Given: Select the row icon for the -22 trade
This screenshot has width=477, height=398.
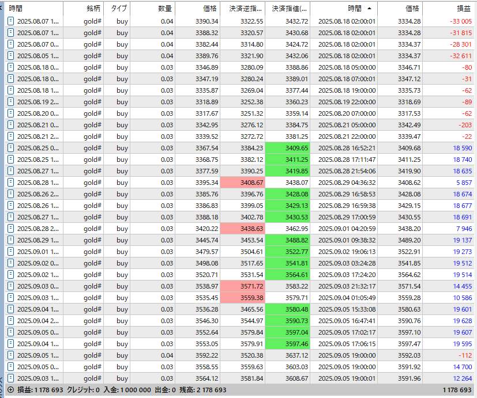Looking at the screenshot, I should tap(10, 137).
